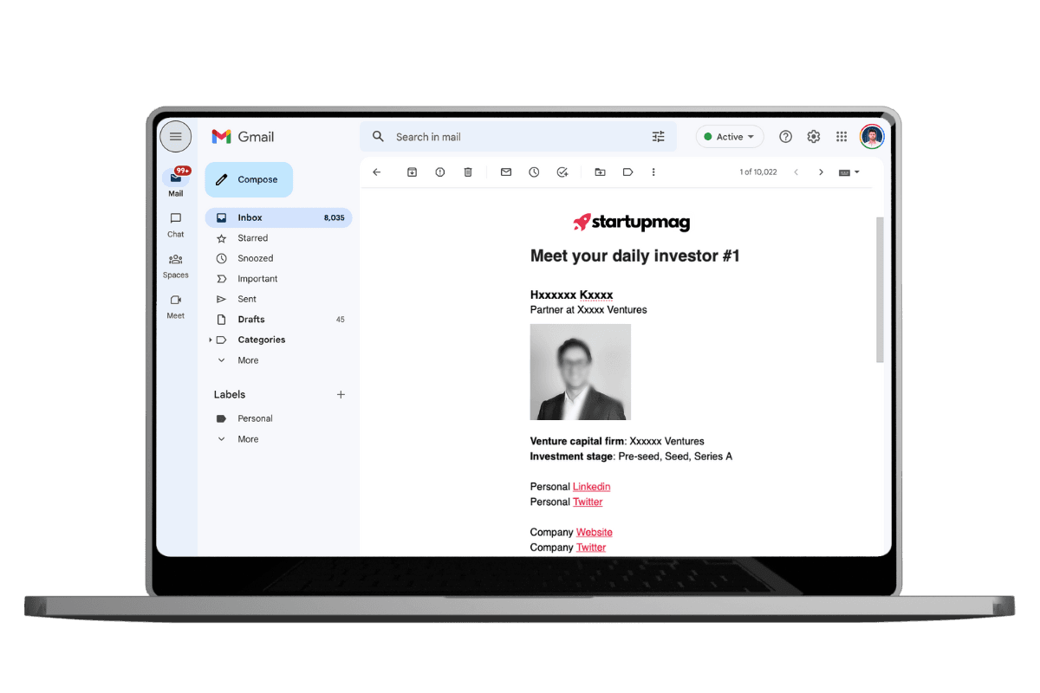This screenshot has width=1040, height=693.
Task: Delete the email with trash icon
Action: pyautogui.click(x=468, y=172)
